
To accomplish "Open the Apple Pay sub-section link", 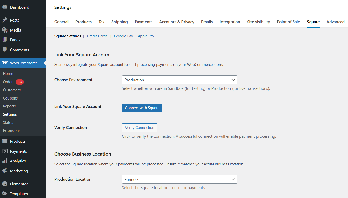I will (x=146, y=36).
